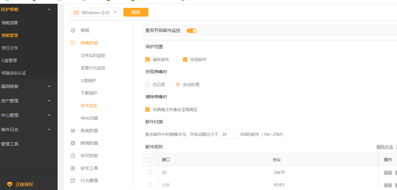
Task: Open the Windows (2.0) platform dropdown
Action: pyautogui.click(x=95, y=13)
